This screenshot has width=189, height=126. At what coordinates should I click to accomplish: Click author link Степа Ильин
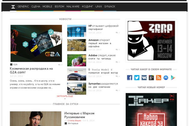coord(74,121)
